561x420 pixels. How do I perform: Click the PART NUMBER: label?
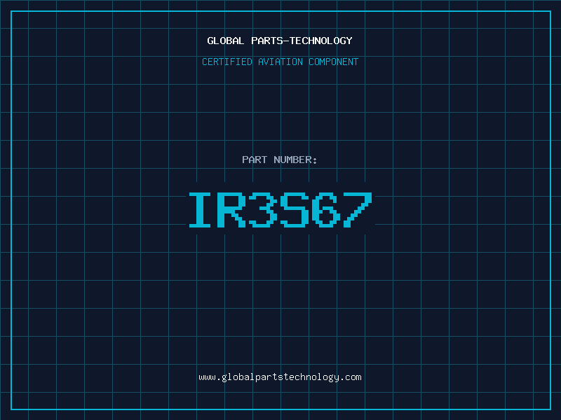click(x=280, y=160)
